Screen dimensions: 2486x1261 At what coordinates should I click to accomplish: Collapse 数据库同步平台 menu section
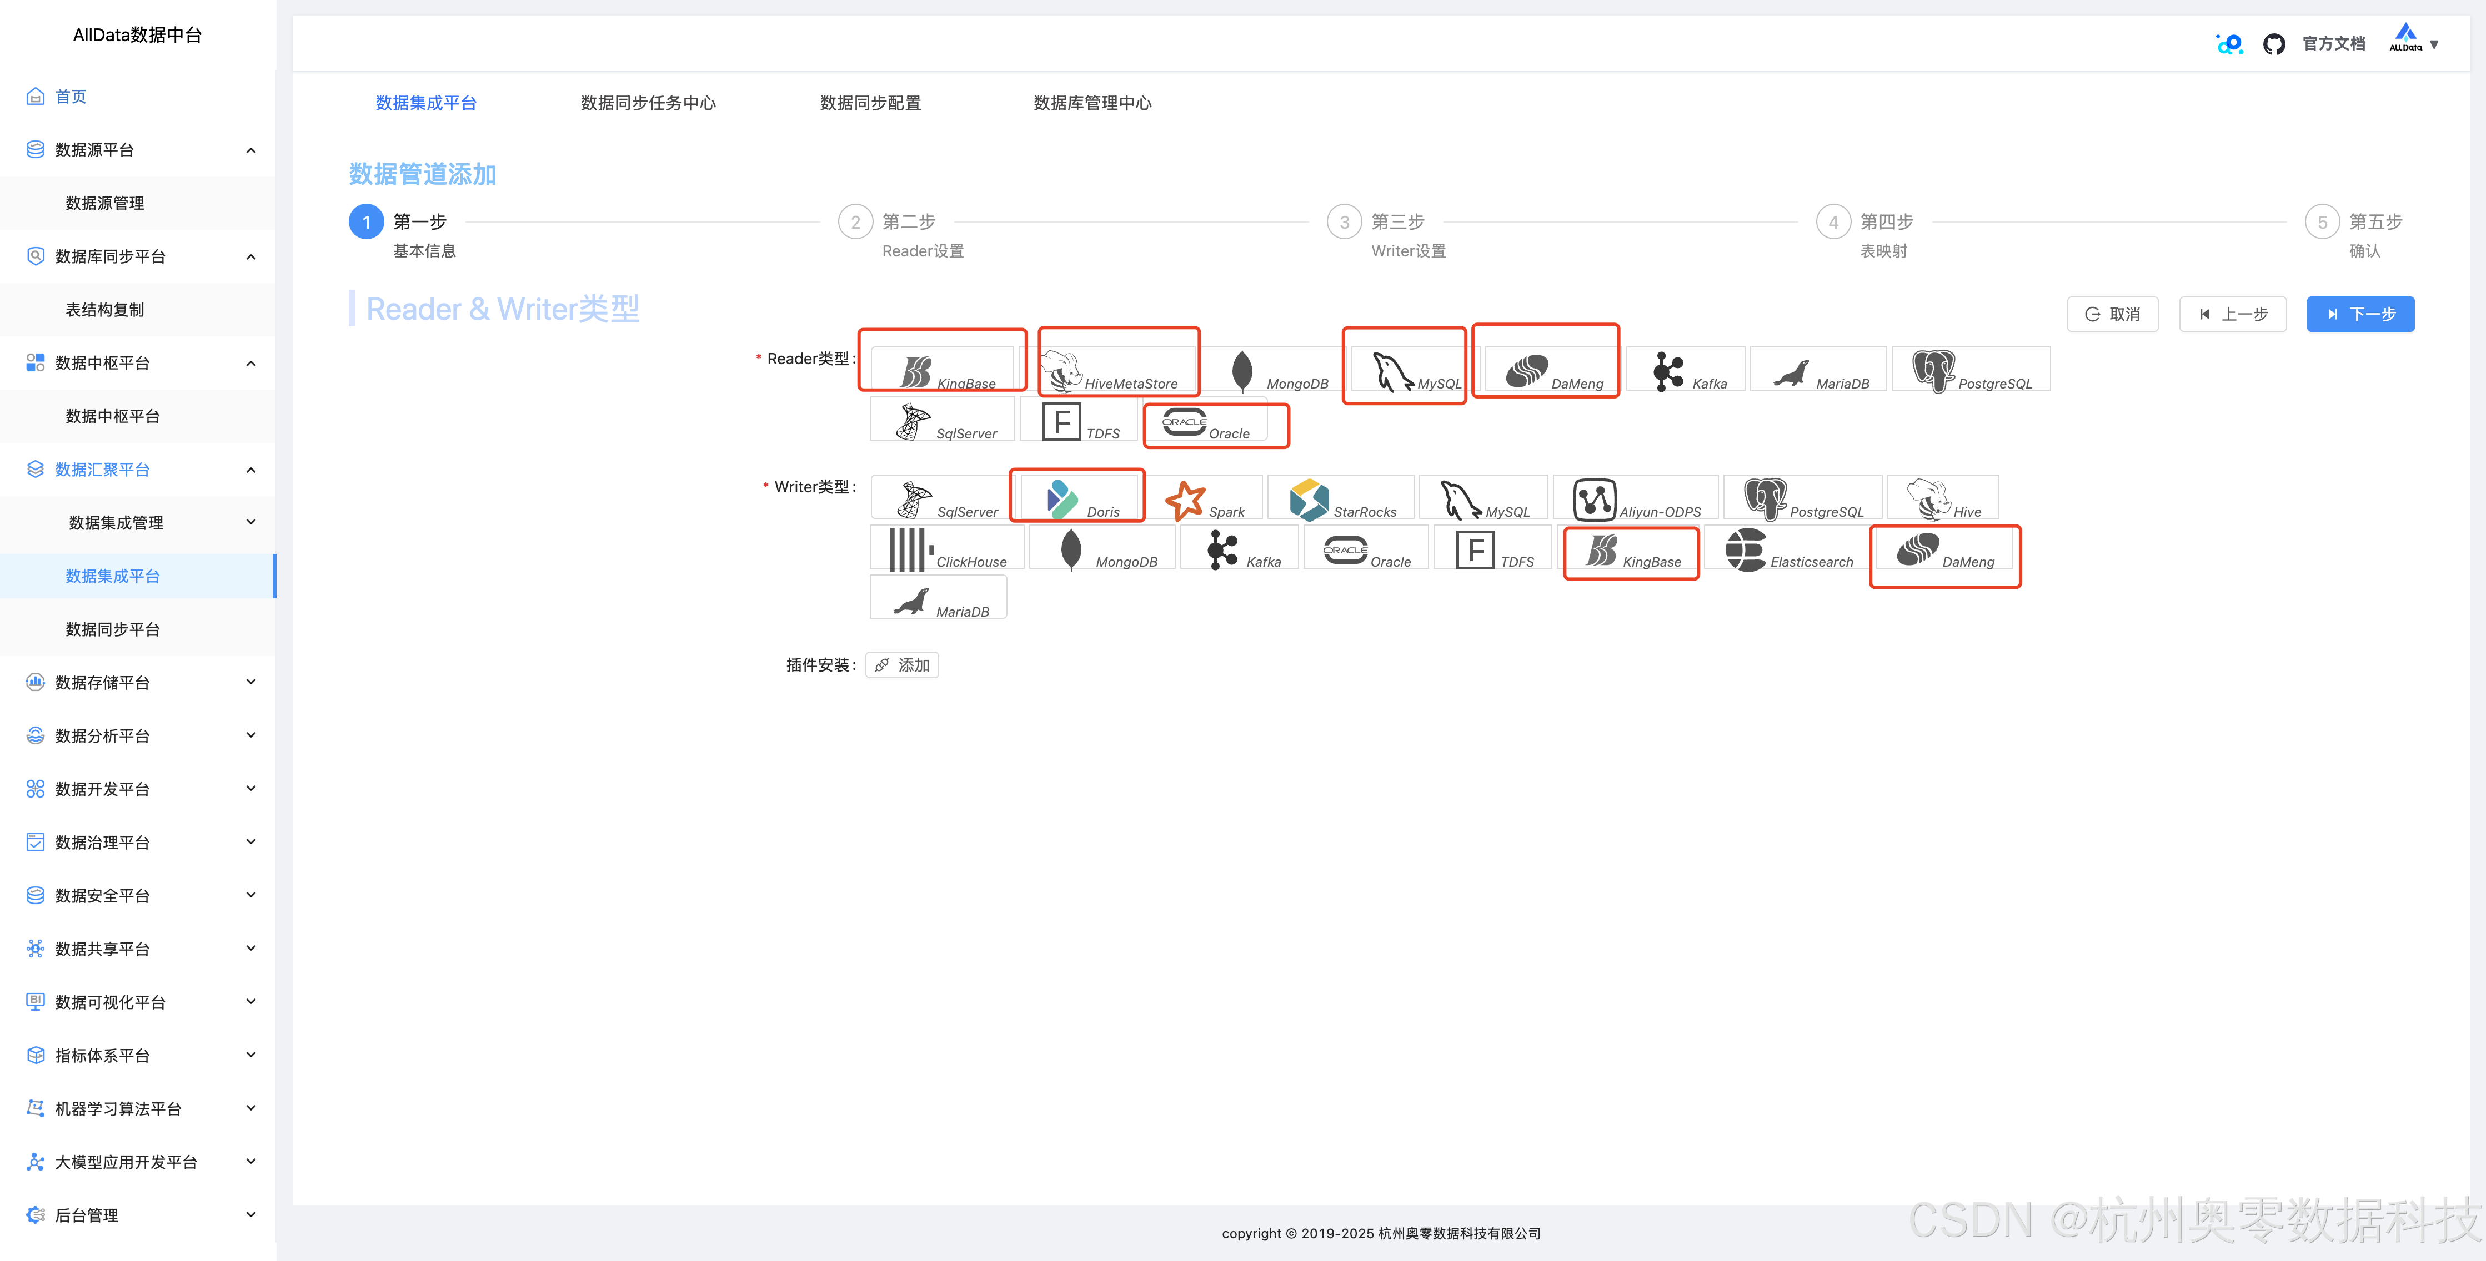pos(251,258)
